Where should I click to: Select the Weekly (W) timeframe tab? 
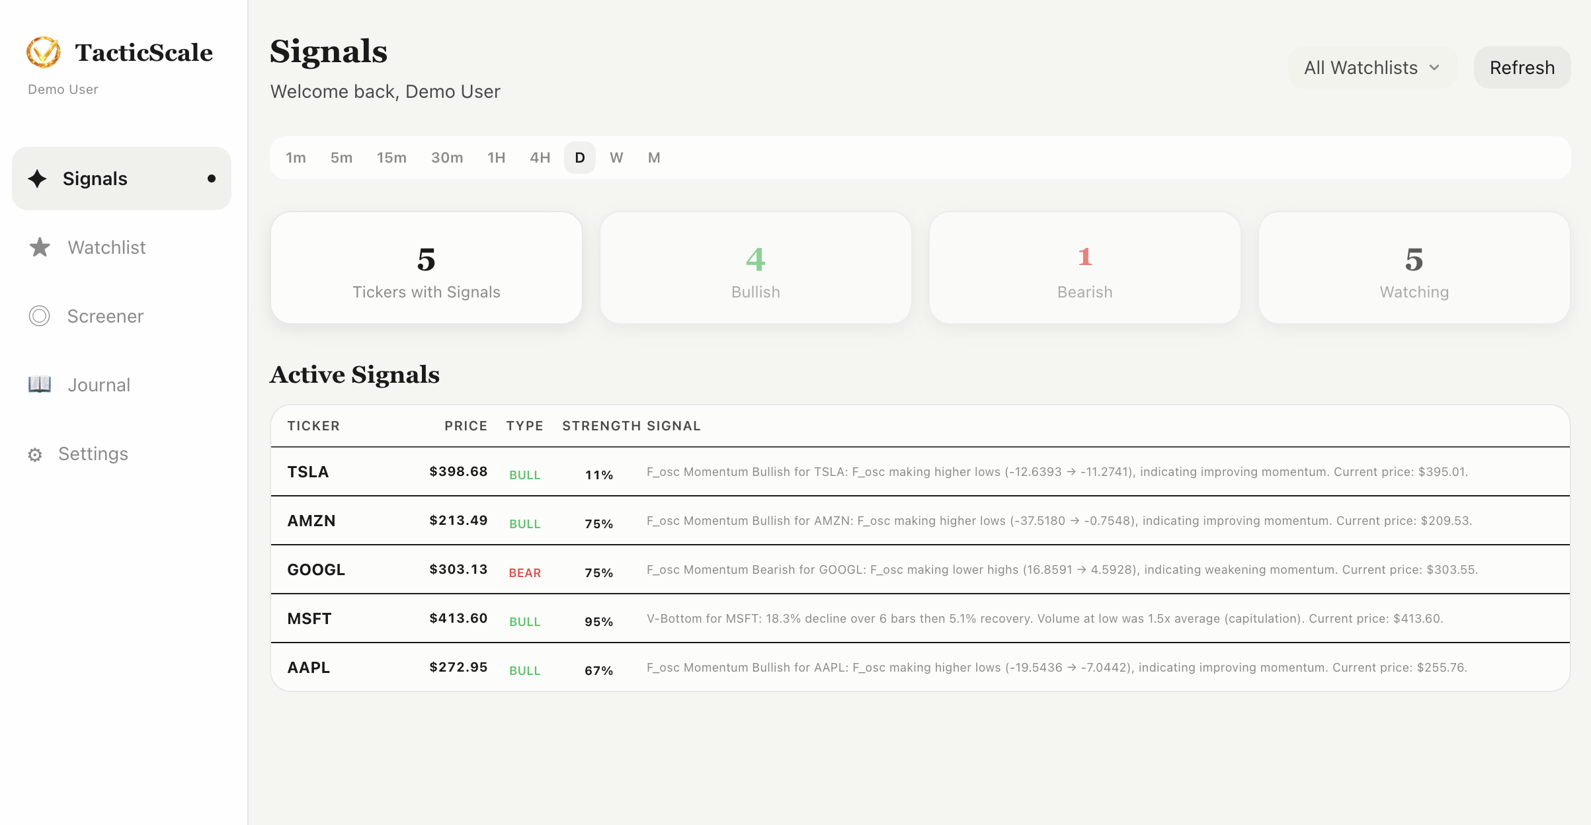616,157
